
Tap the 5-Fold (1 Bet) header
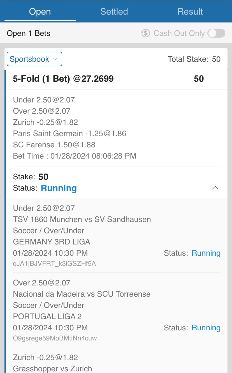[63, 79]
